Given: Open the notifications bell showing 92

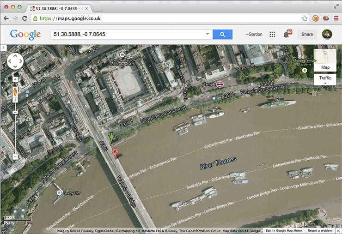Looking at the screenshot, I should [x=287, y=34].
